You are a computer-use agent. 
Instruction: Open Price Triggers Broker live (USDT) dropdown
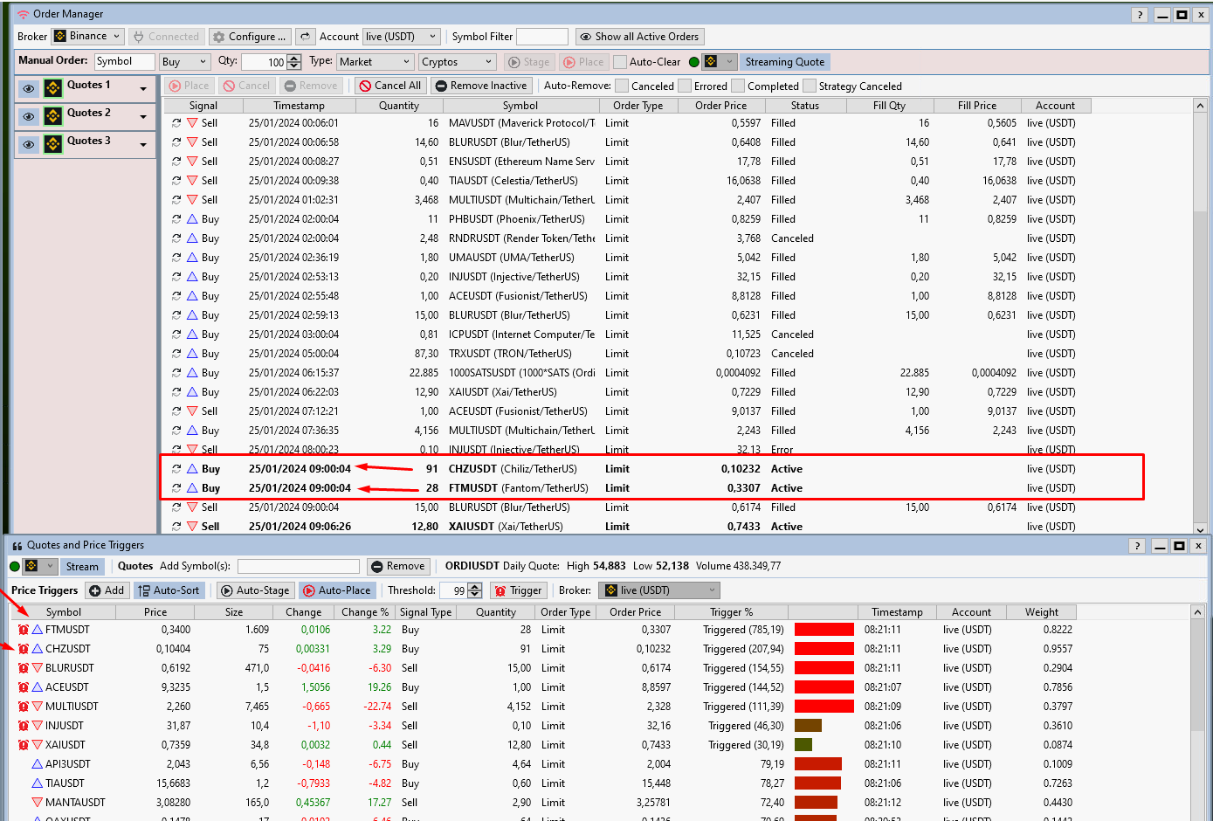(x=659, y=590)
